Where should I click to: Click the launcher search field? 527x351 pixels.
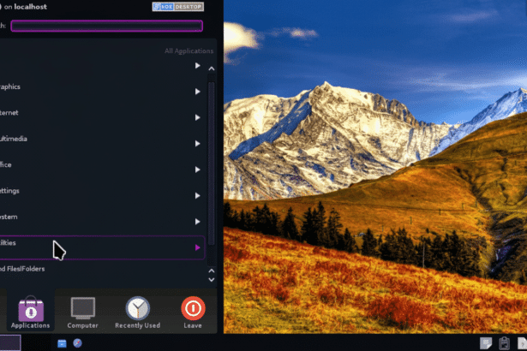click(x=106, y=26)
